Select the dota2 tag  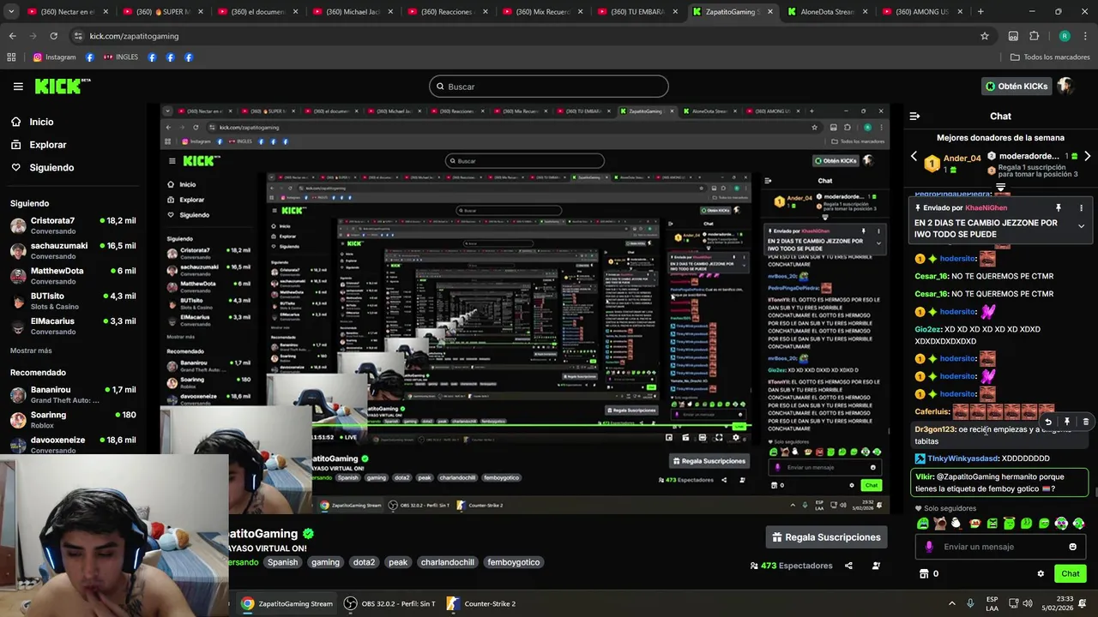pyautogui.click(x=364, y=562)
